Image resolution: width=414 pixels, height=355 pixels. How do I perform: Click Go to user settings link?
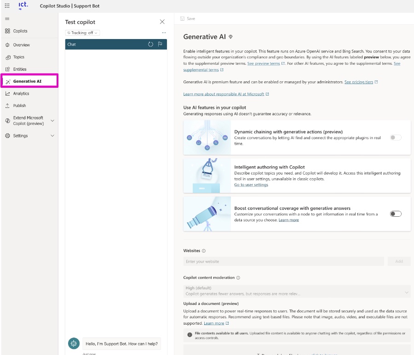tap(251, 185)
